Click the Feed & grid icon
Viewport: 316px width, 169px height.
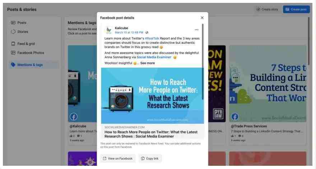13,44
